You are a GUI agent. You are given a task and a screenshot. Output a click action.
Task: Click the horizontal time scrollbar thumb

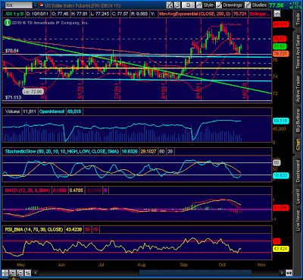tap(195, 272)
